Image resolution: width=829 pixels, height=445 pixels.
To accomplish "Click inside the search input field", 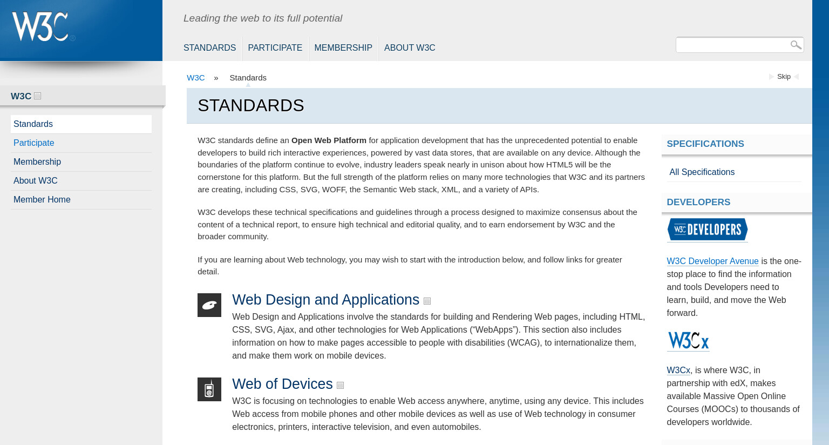I will coord(732,45).
